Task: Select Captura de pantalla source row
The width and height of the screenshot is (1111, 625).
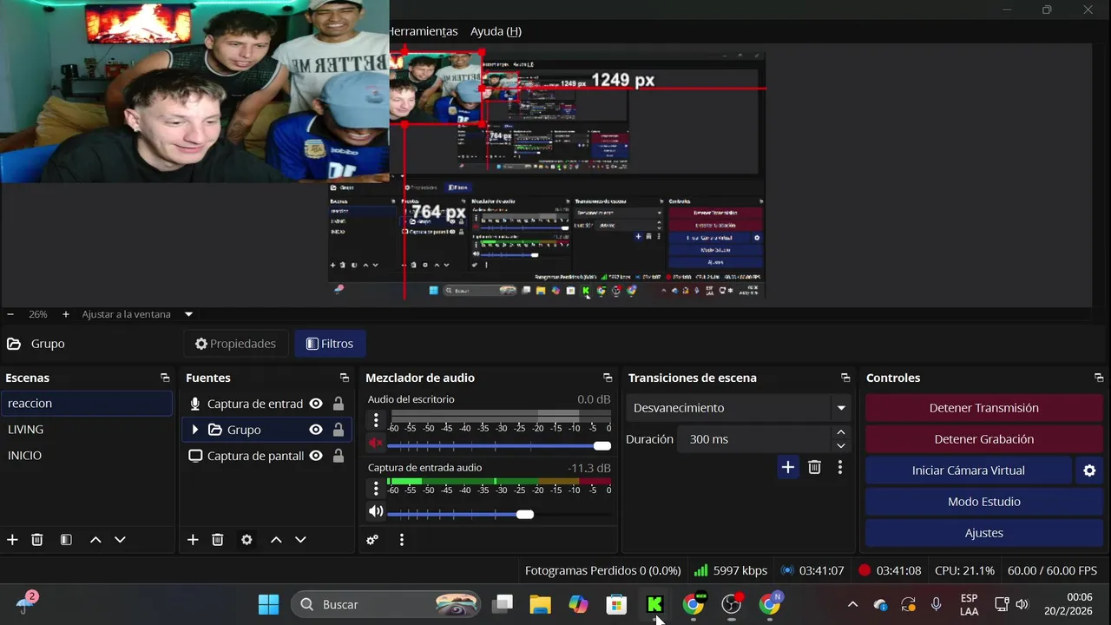Action: click(x=266, y=456)
